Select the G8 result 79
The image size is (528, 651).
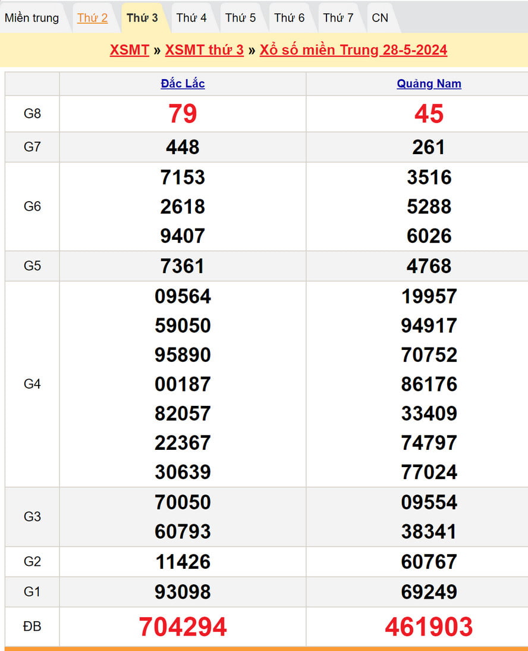click(x=183, y=114)
